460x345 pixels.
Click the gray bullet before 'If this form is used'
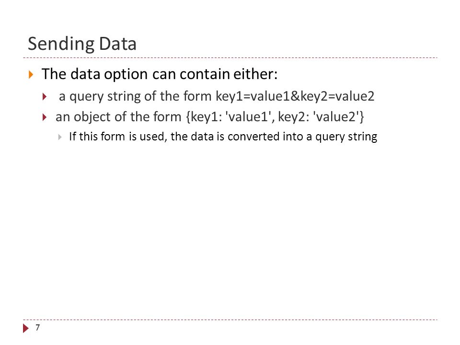click(60, 137)
